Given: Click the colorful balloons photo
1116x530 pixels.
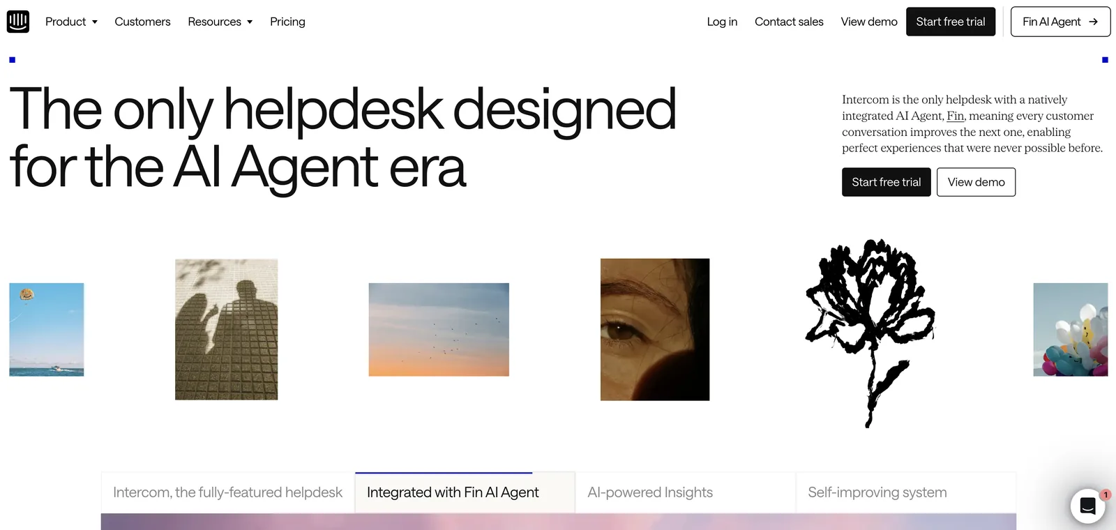Looking at the screenshot, I should tap(1071, 330).
